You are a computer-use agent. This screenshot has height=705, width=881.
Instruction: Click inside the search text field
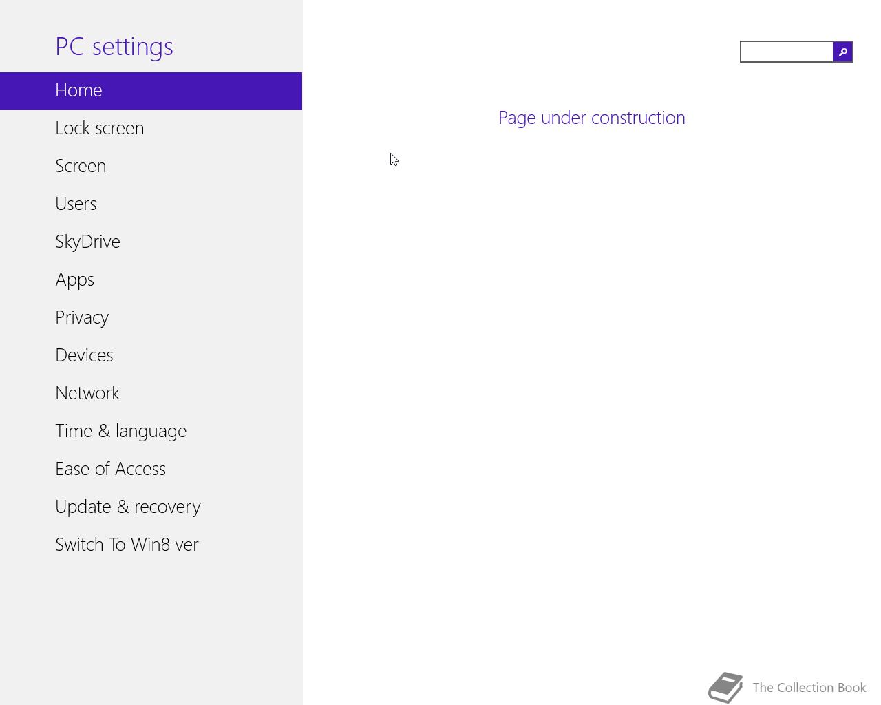coord(786,52)
